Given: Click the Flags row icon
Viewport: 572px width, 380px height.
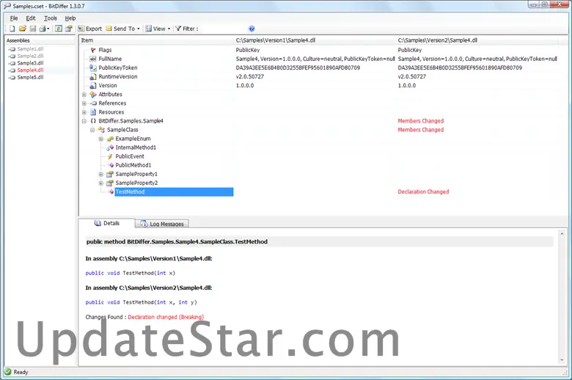Looking at the screenshot, I should click(93, 50).
